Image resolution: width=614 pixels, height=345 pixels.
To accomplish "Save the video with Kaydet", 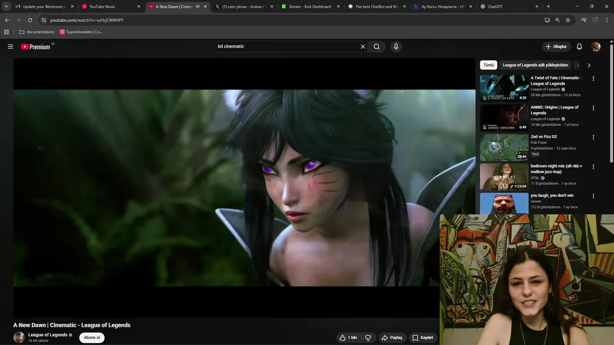I will click(x=423, y=338).
